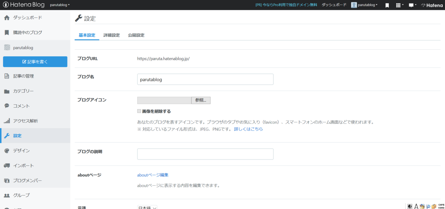
Task: Click the IME orange box icon
Action: (434, 206)
